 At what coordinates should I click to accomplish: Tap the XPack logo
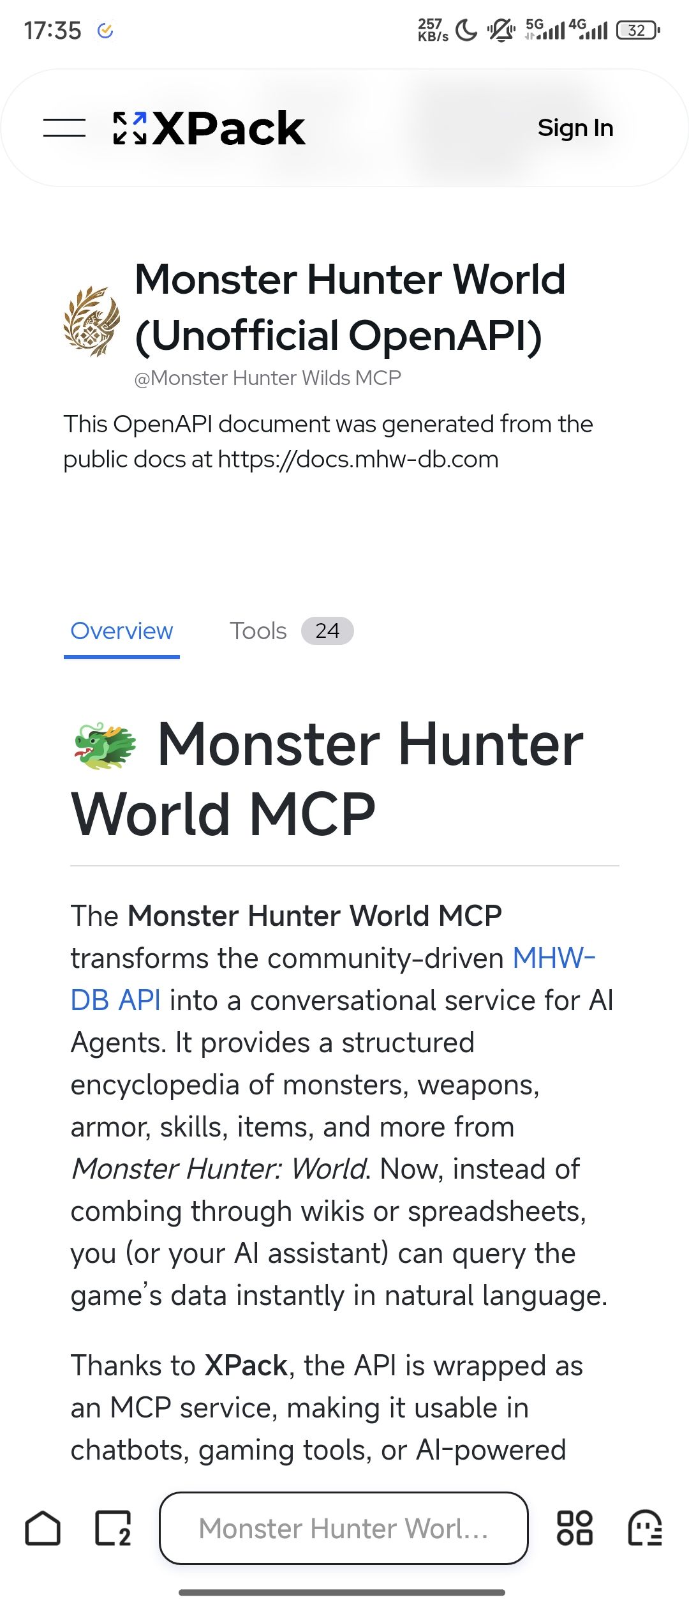209,128
